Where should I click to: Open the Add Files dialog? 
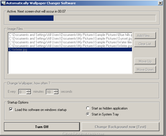tap(145, 36)
